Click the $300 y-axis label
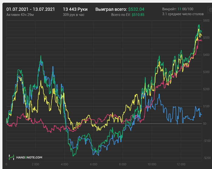 (206, 72)
